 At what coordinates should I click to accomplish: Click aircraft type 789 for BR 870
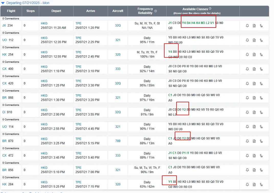[x=118, y=141]
